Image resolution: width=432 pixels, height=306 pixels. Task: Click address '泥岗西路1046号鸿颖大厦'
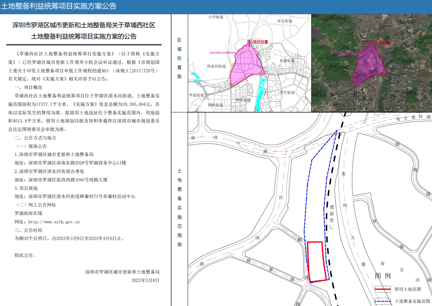coord(80,180)
